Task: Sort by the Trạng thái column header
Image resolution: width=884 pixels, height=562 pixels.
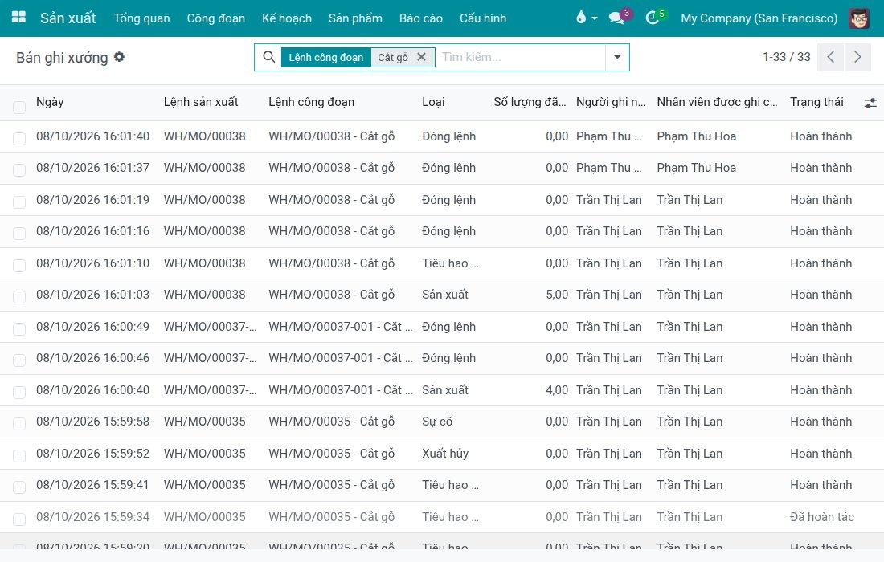Action: 816,102
